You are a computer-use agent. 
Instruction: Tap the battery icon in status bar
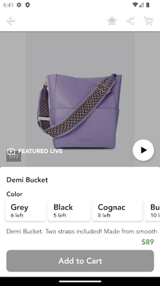tap(148, 5)
